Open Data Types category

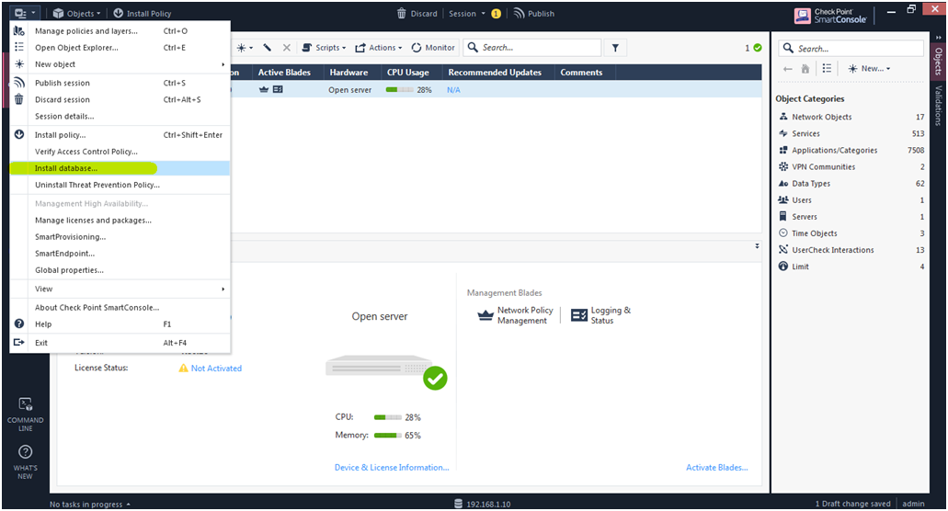(x=851, y=184)
